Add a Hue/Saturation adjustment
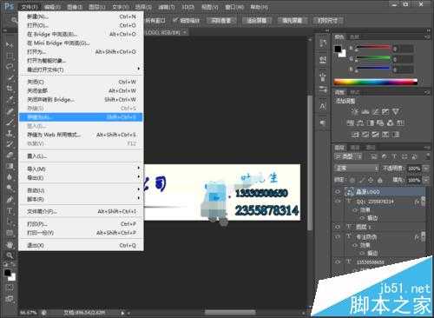The height and width of the screenshot is (318, 434). pos(351,123)
